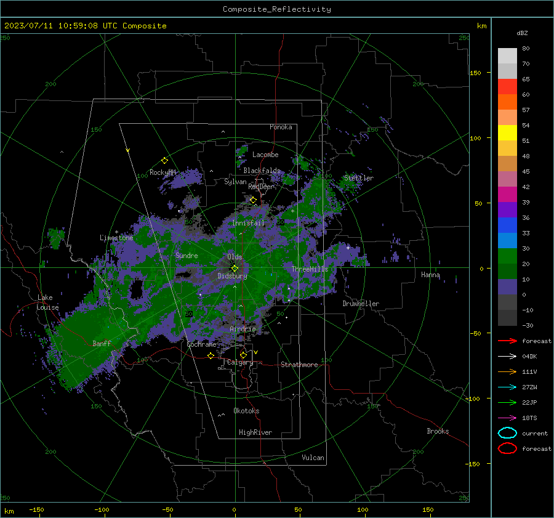
Task: Pick the magenta 18TS legend arrow
Action: tap(507, 418)
